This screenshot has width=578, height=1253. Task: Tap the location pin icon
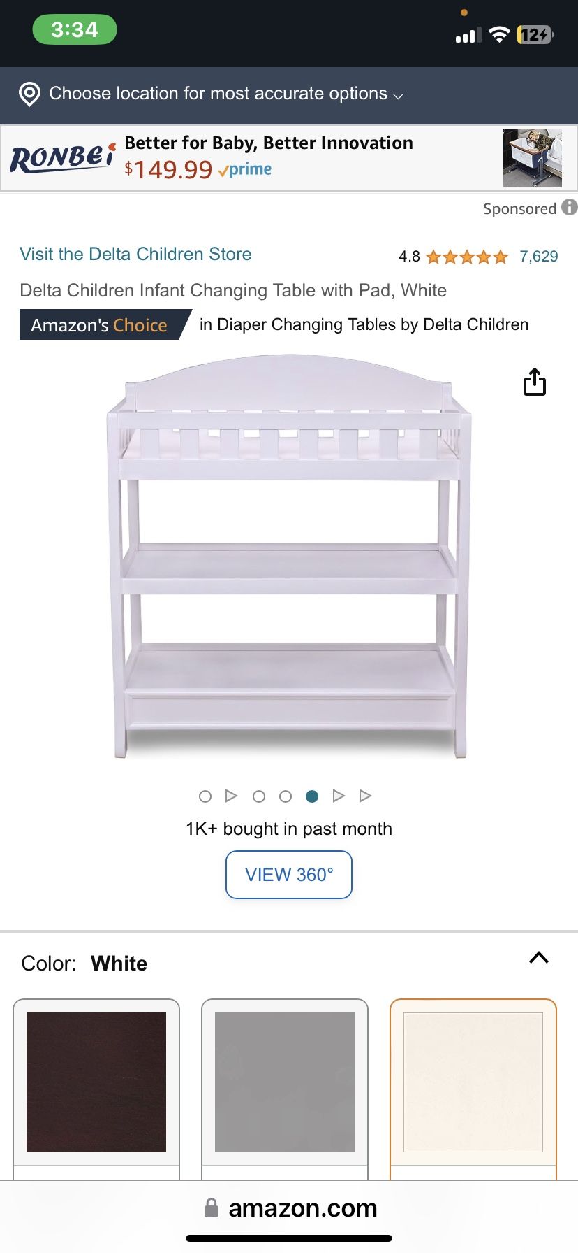[x=29, y=94]
